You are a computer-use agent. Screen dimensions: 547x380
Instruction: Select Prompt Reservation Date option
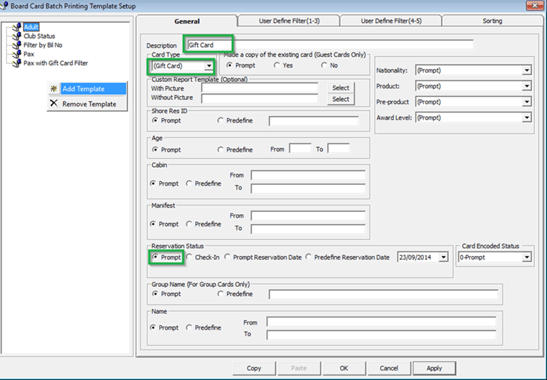click(227, 257)
